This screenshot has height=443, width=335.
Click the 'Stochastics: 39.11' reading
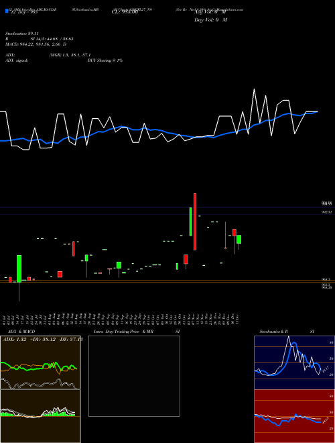(21, 34)
